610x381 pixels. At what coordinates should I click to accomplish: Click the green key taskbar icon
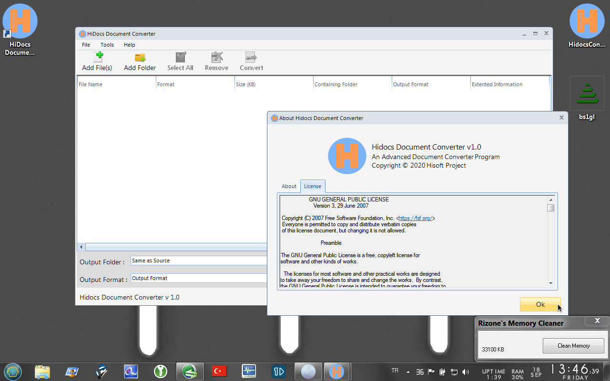coord(161,371)
